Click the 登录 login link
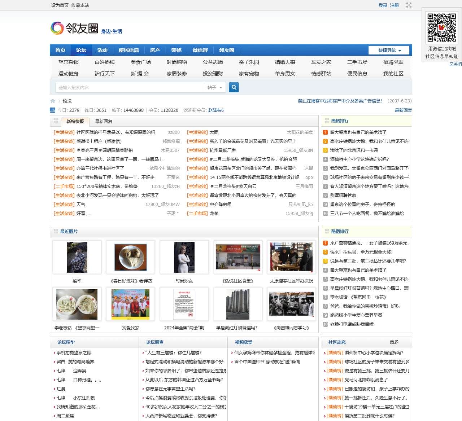 (x=382, y=5)
